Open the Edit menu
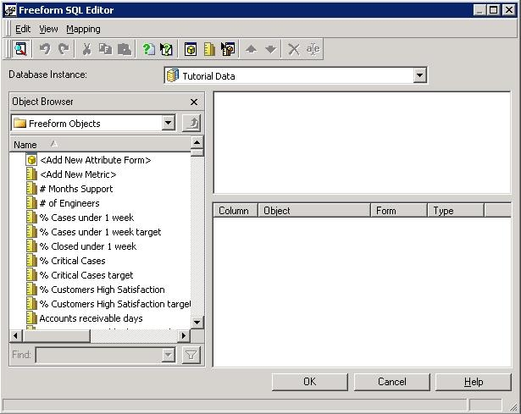The image size is (521, 414). [x=23, y=29]
